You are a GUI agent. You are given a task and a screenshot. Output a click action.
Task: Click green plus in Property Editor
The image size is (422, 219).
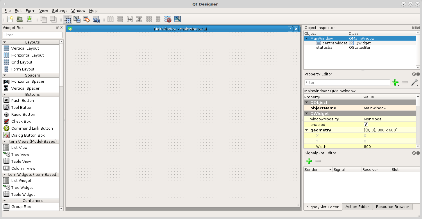[395, 83]
